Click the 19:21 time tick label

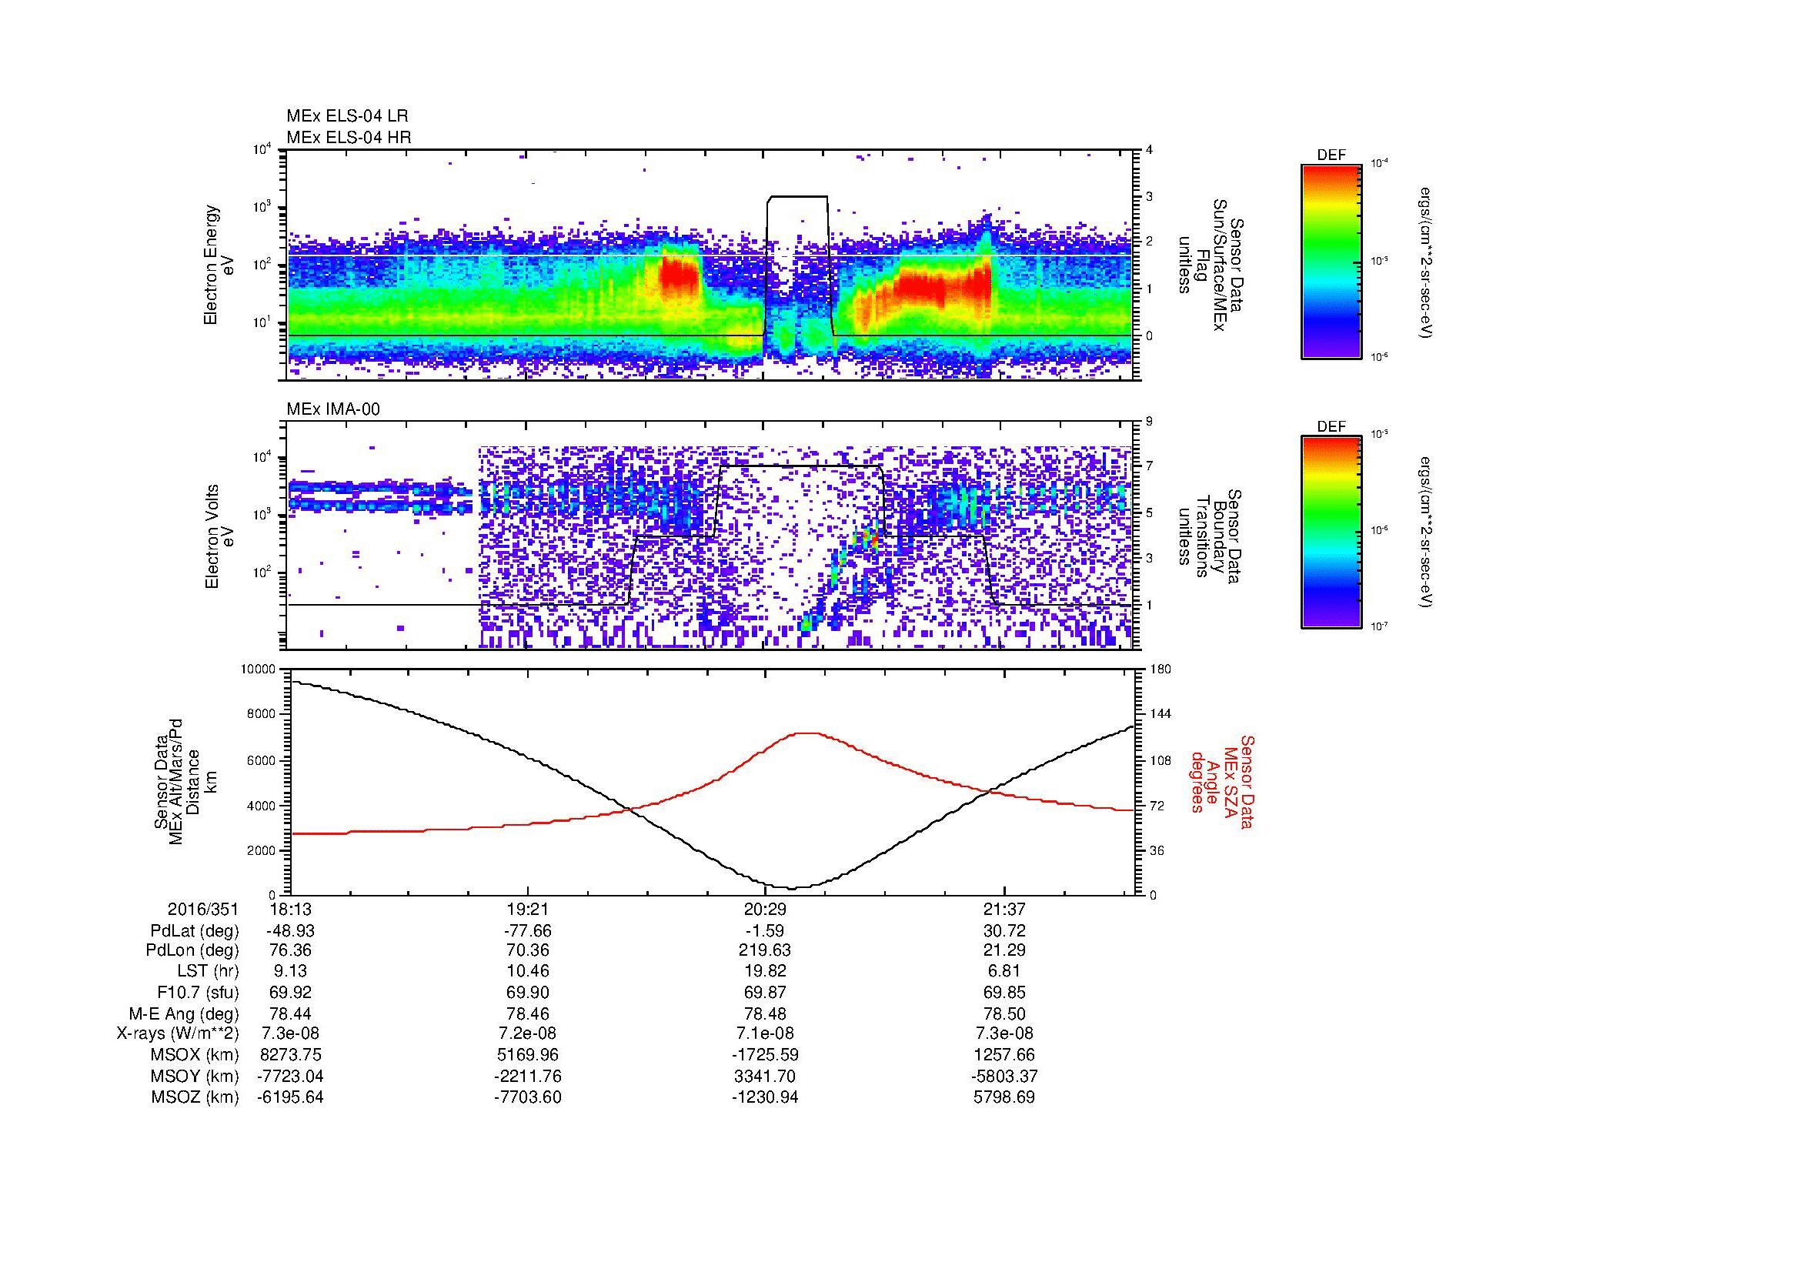[x=528, y=909]
